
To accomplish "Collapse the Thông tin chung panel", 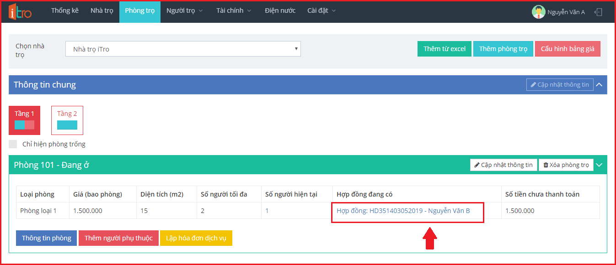I will [x=600, y=85].
